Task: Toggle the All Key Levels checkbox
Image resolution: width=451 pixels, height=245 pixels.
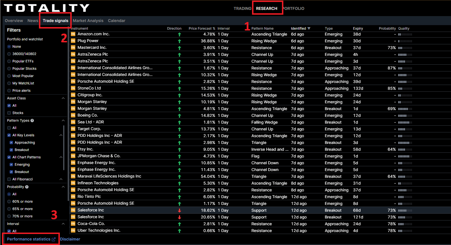Action: 9,135
